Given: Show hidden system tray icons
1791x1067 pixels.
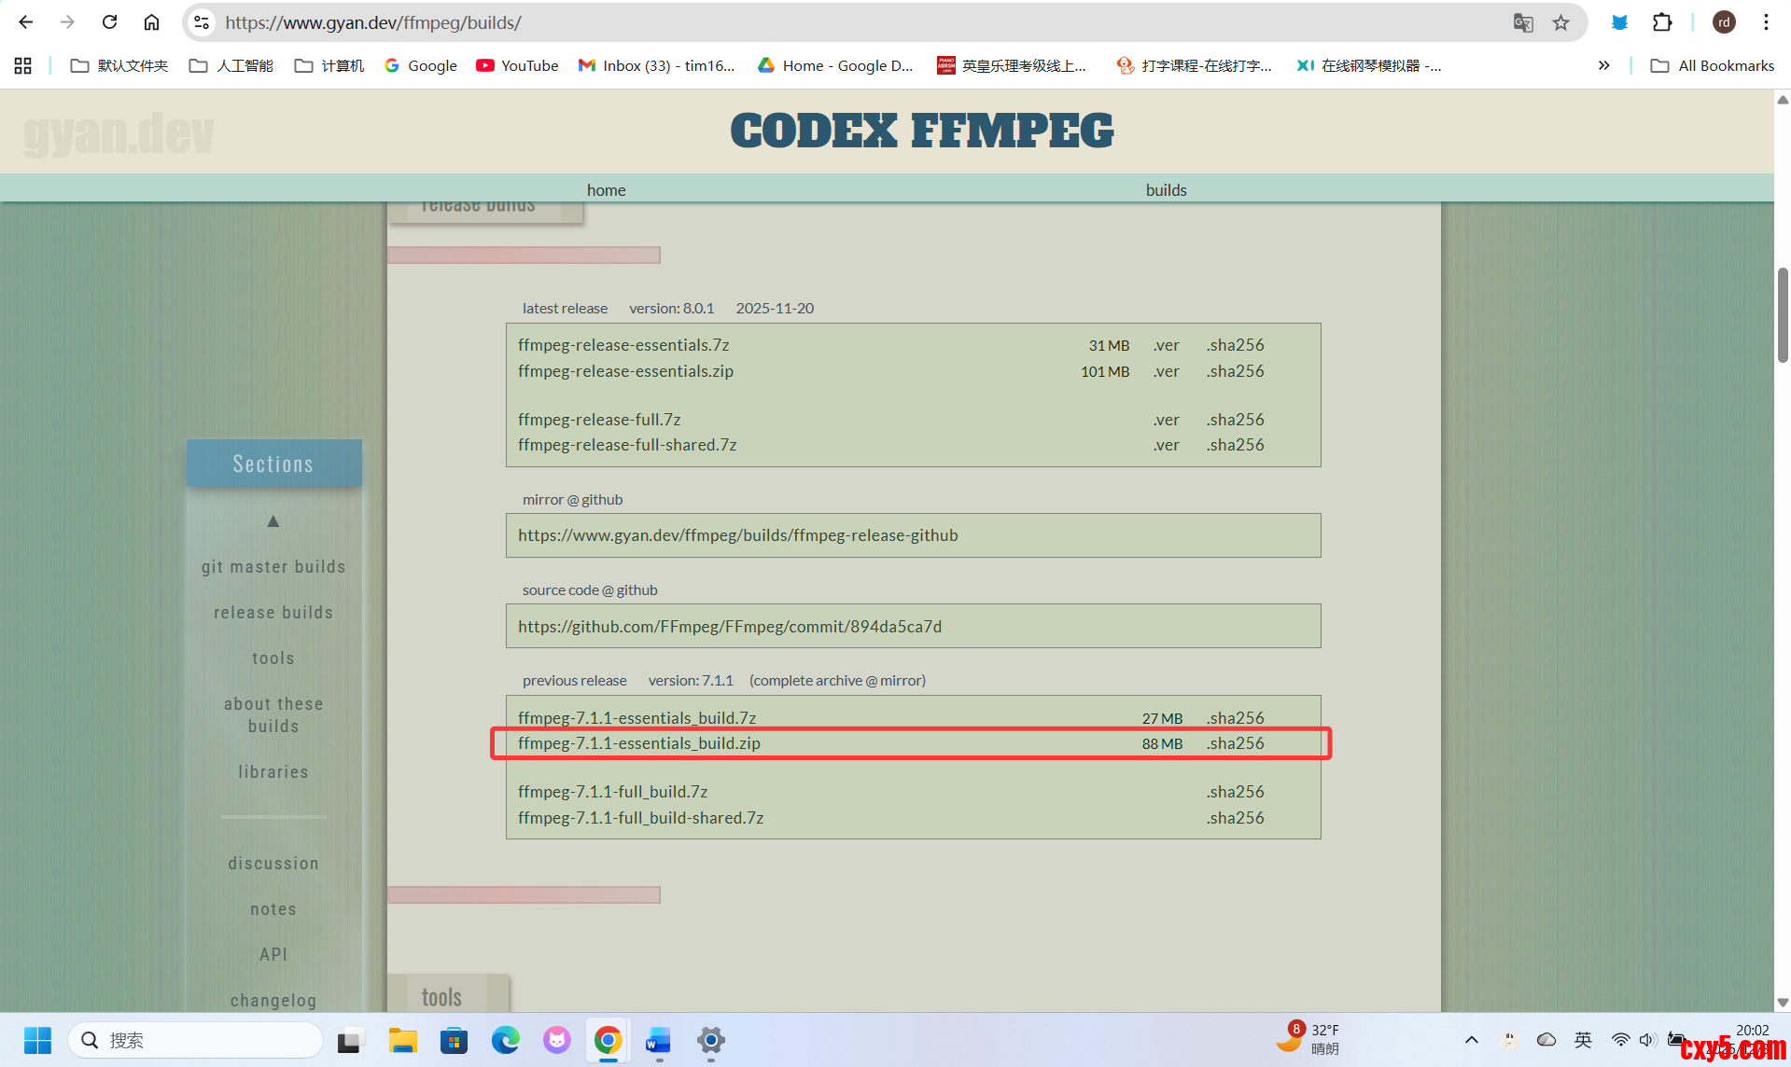Looking at the screenshot, I should pos(1472,1040).
